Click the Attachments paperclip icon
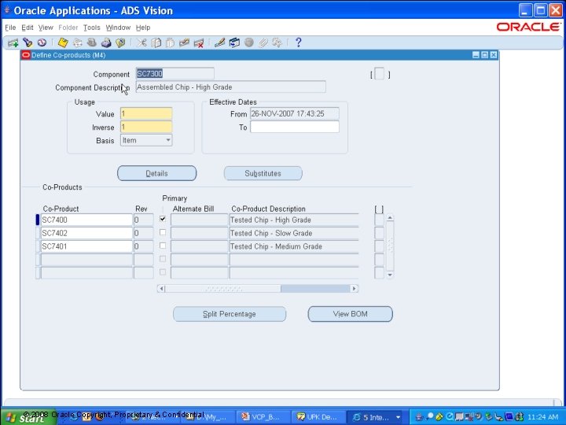This screenshot has width=566, height=425. coord(263,43)
